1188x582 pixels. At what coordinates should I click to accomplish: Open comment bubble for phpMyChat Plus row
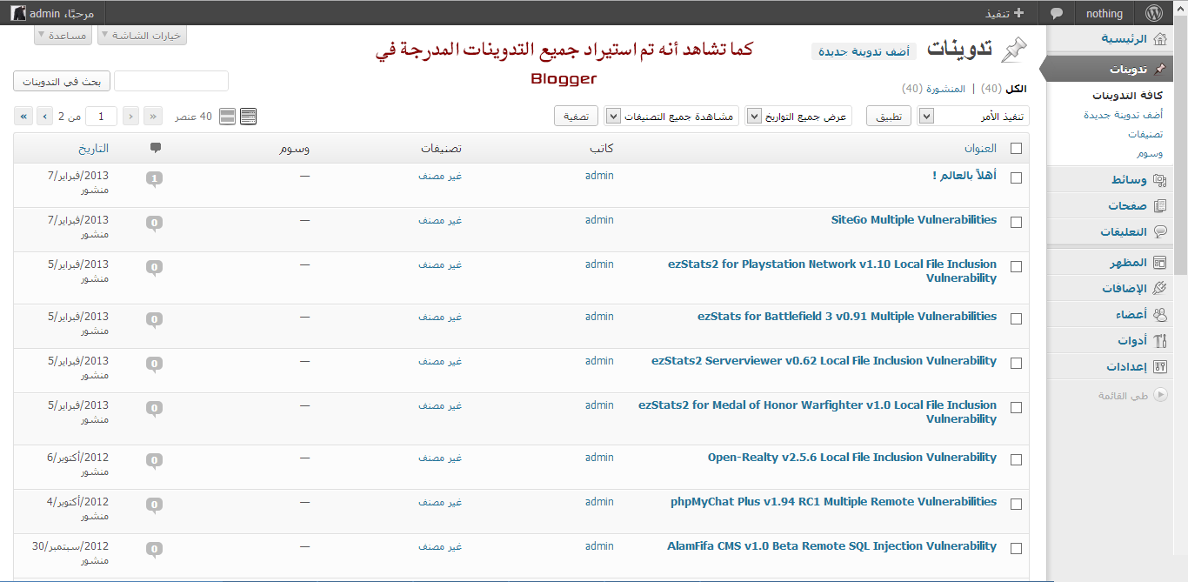coord(155,505)
